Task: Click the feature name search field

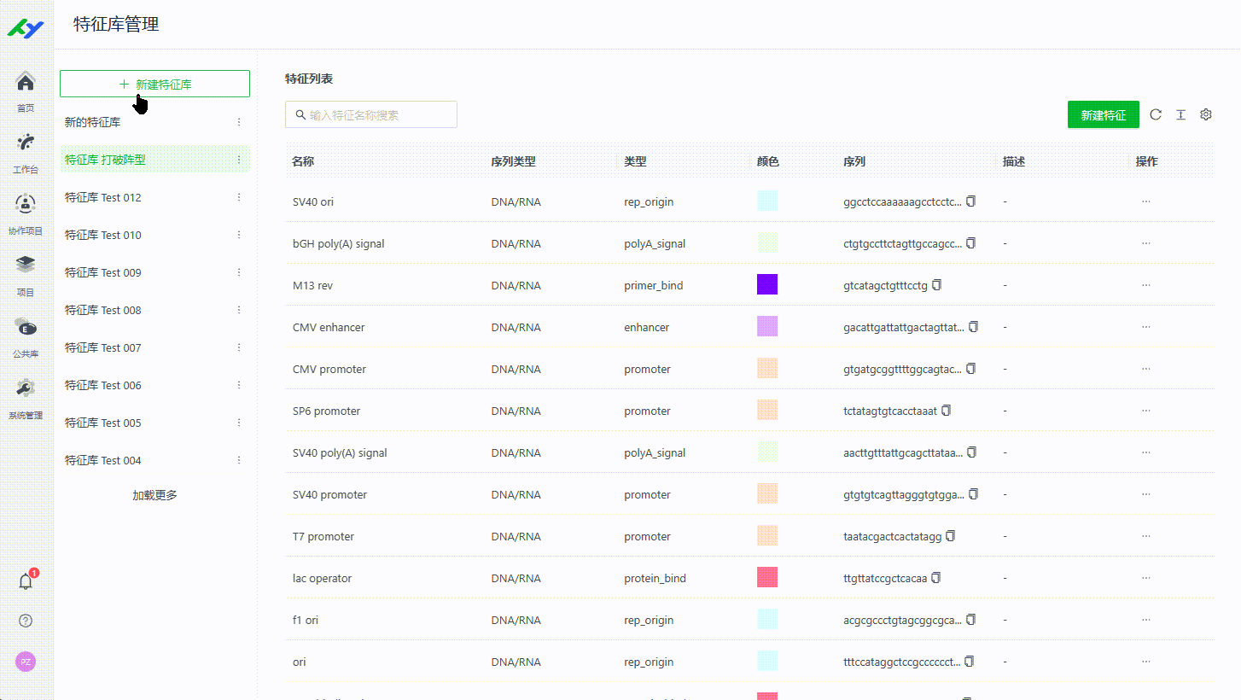Action: [x=371, y=114]
